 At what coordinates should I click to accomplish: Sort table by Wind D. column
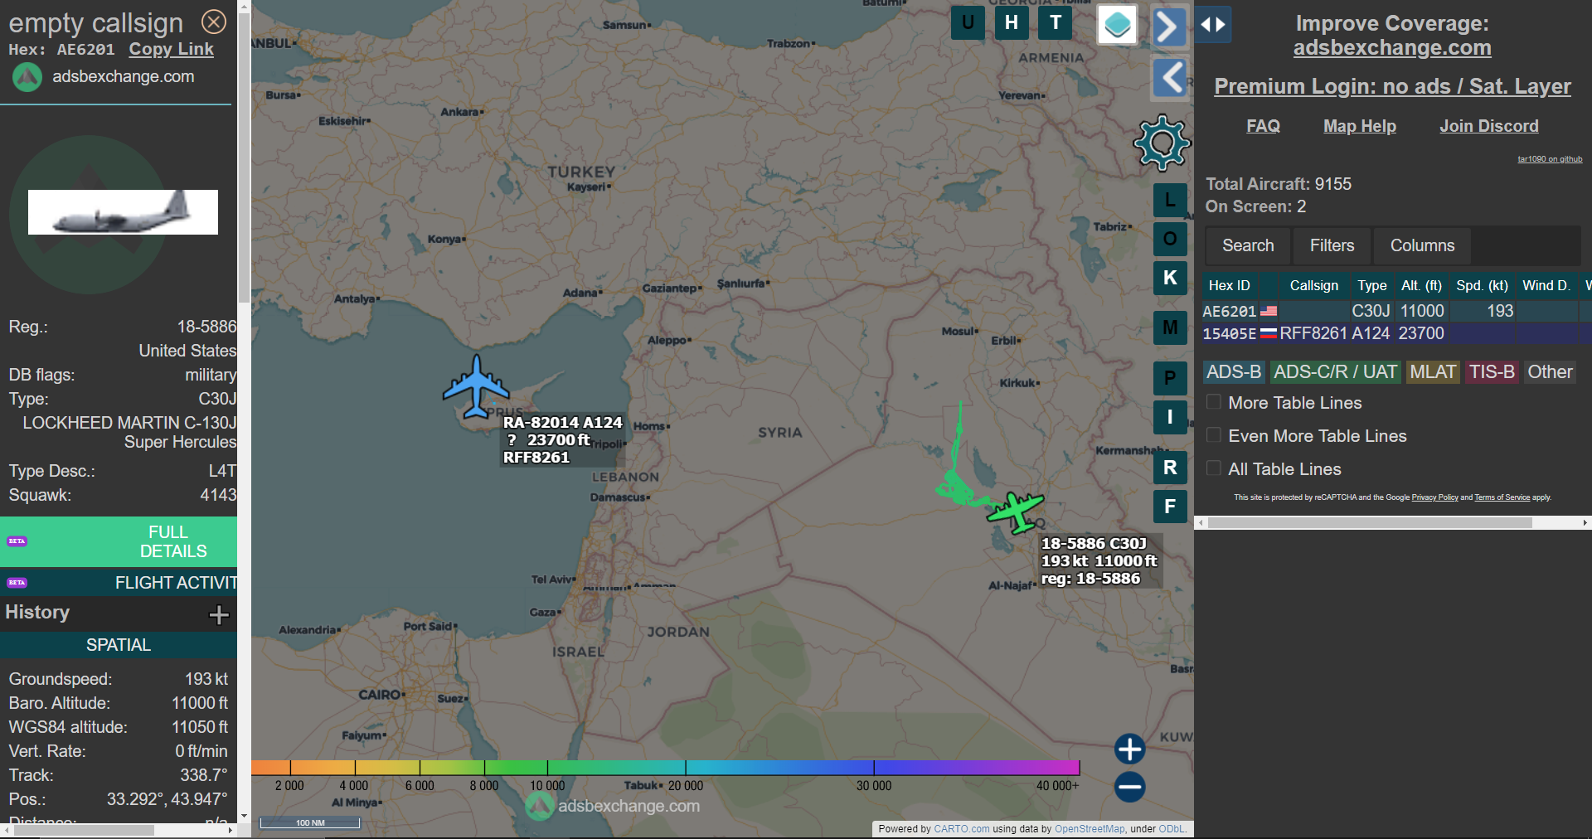point(1546,285)
